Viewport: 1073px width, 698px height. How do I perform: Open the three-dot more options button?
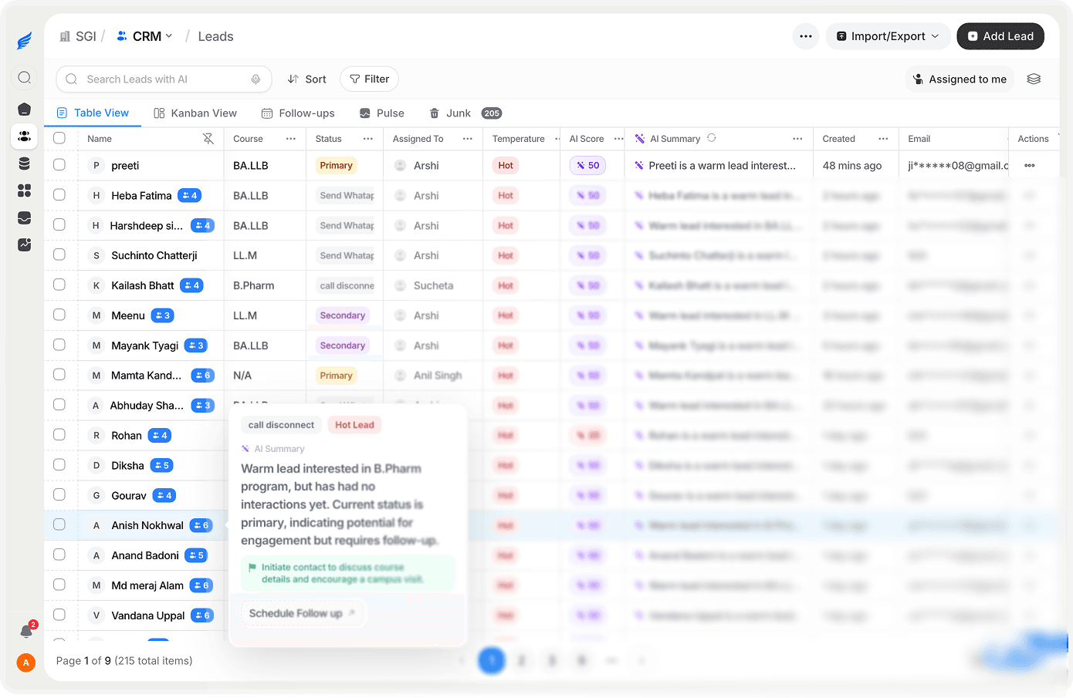[806, 36]
